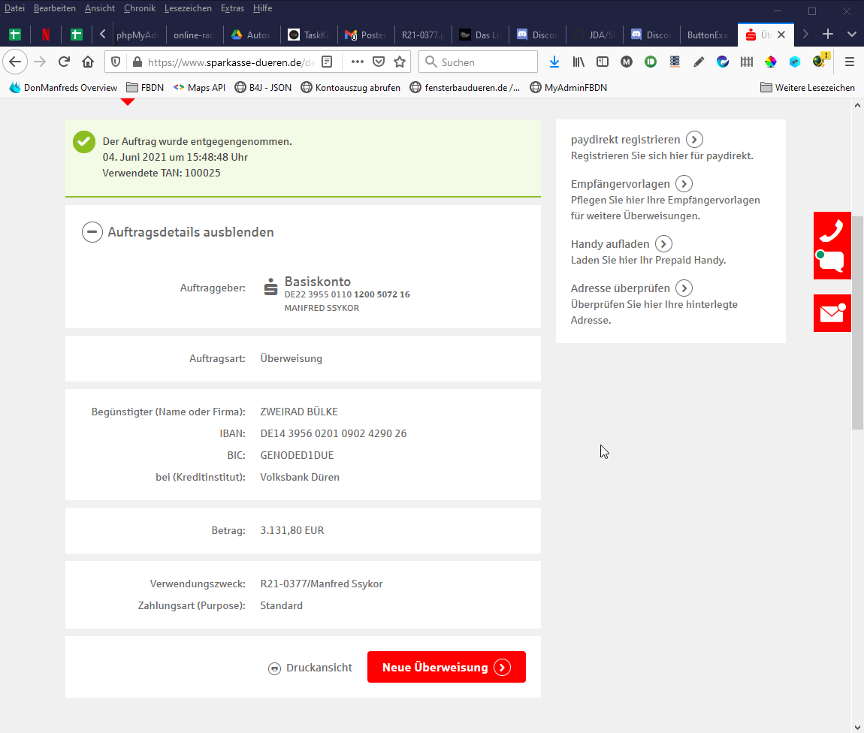Click the Firefox downloads arrow icon
The image size is (864, 733).
tap(554, 62)
